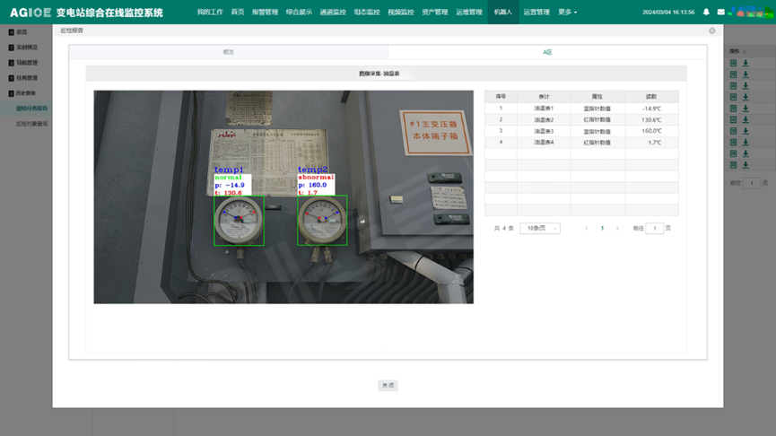Viewport: 776px width, 436px height.
Task: Expand the 更多 menu in top navigation
Action: click(x=567, y=13)
